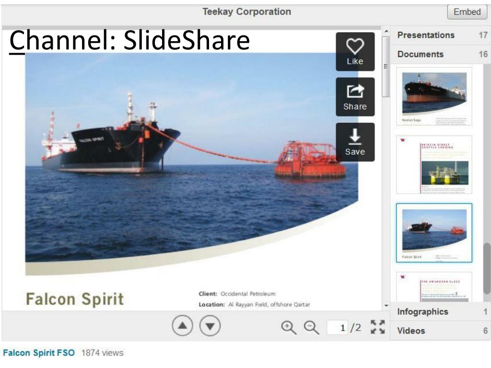The image size is (491, 368).
Task: Click the Falcon Spirit slide heading
Action: click(75, 299)
